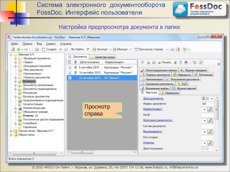
Task: Open the Журнал версий tab
Action: coord(184,88)
